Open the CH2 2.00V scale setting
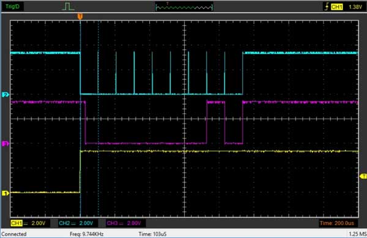 (x=86, y=223)
